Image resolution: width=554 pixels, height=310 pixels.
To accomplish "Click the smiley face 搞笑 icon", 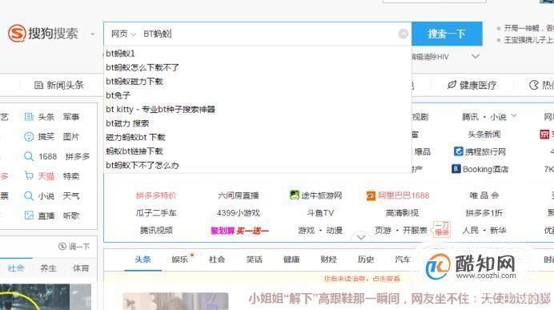I will point(29,136).
